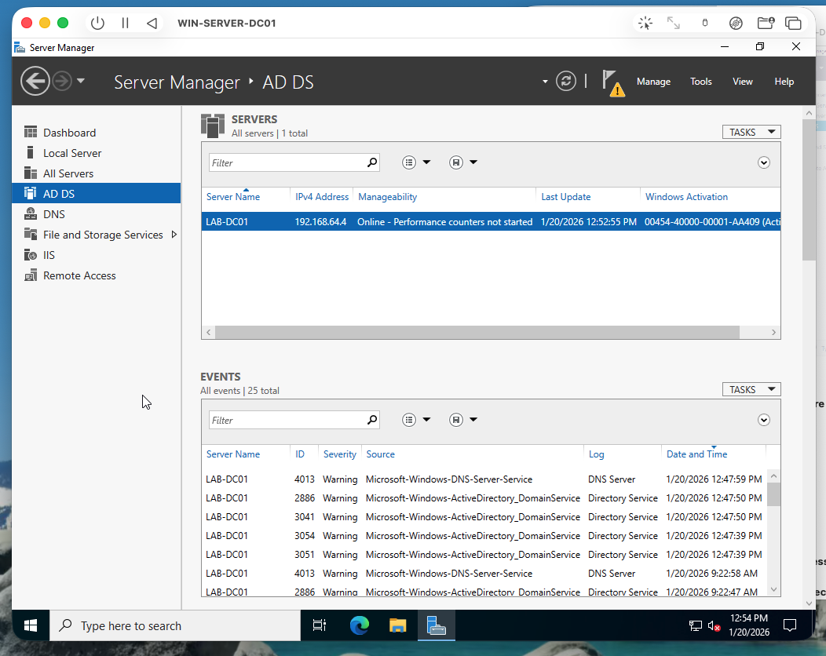This screenshot has width=826, height=656.
Task: Open the Manage menu
Action: (x=653, y=81)
